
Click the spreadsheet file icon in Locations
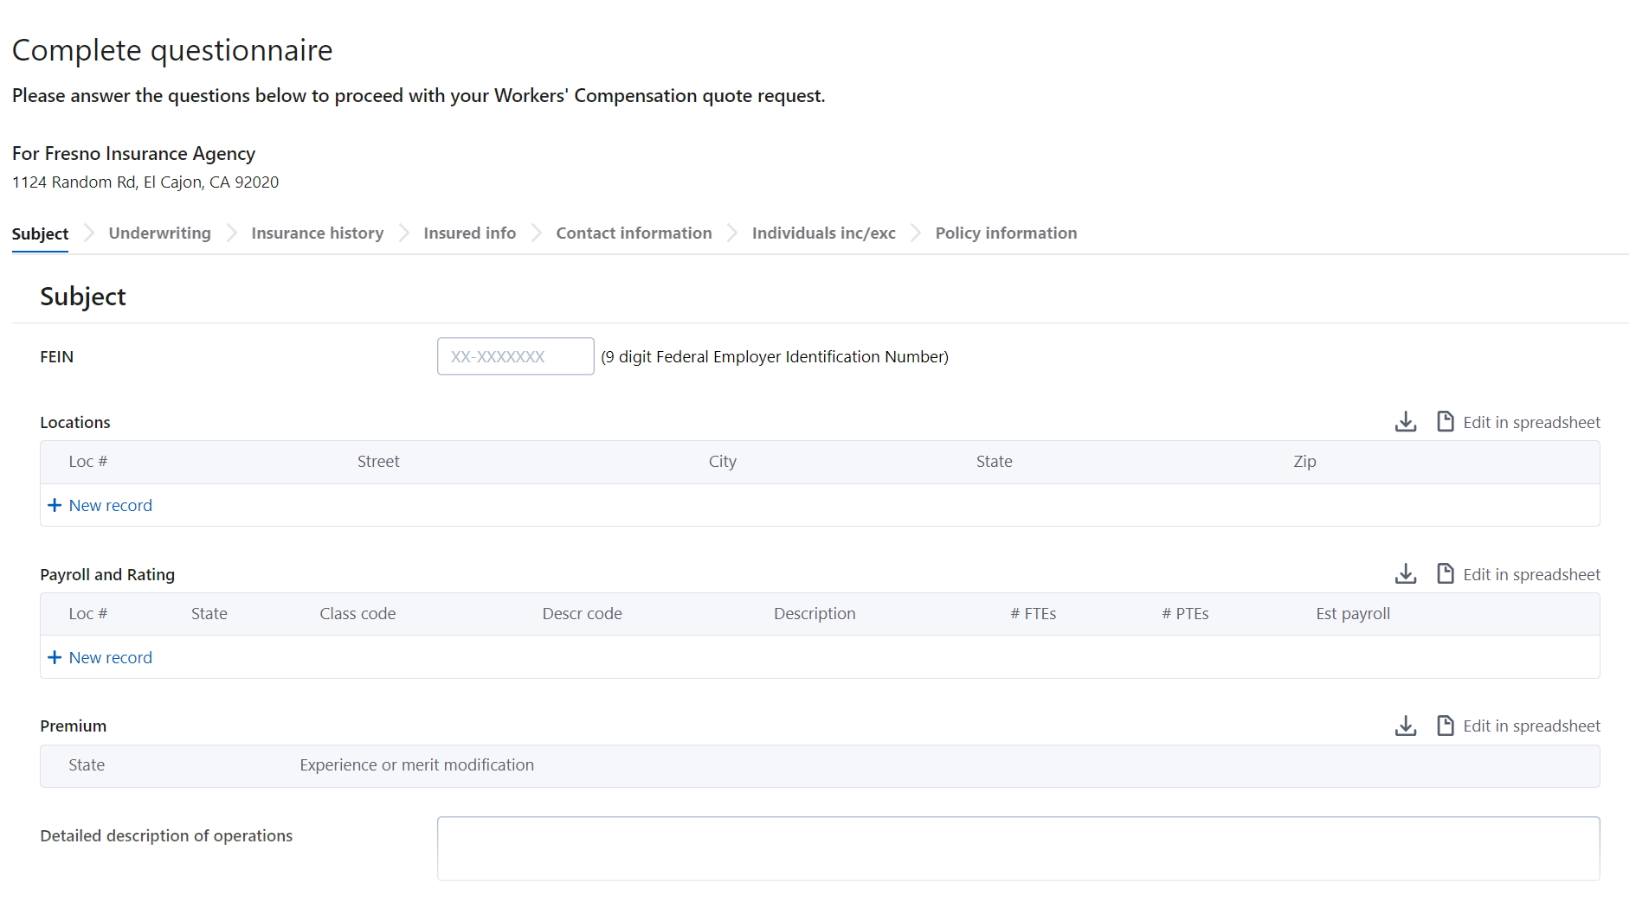coord(1445,422)
